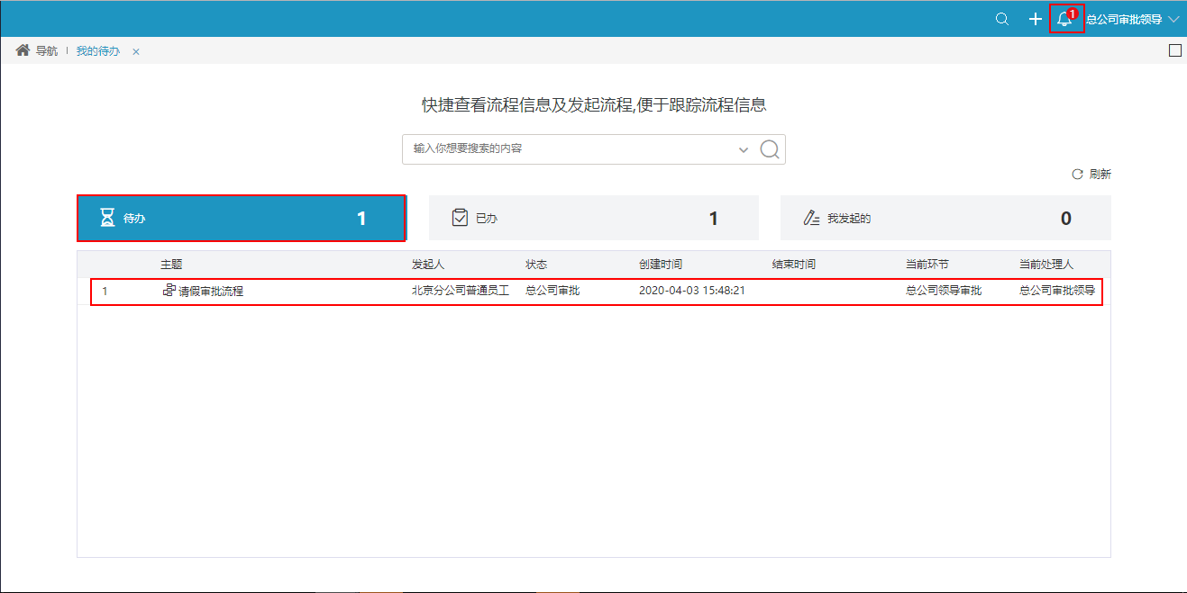Screen dimensions: 1187x593
Task: Open the 请假审批流程 entry
Action: coord(211,292)
